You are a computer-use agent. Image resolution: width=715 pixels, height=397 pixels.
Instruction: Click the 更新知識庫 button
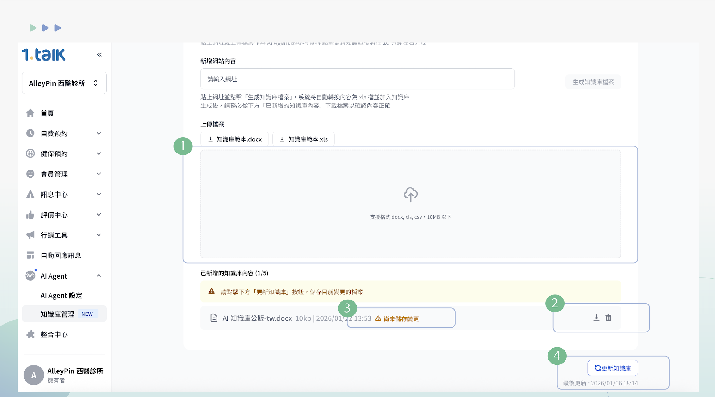click(613, 368)
